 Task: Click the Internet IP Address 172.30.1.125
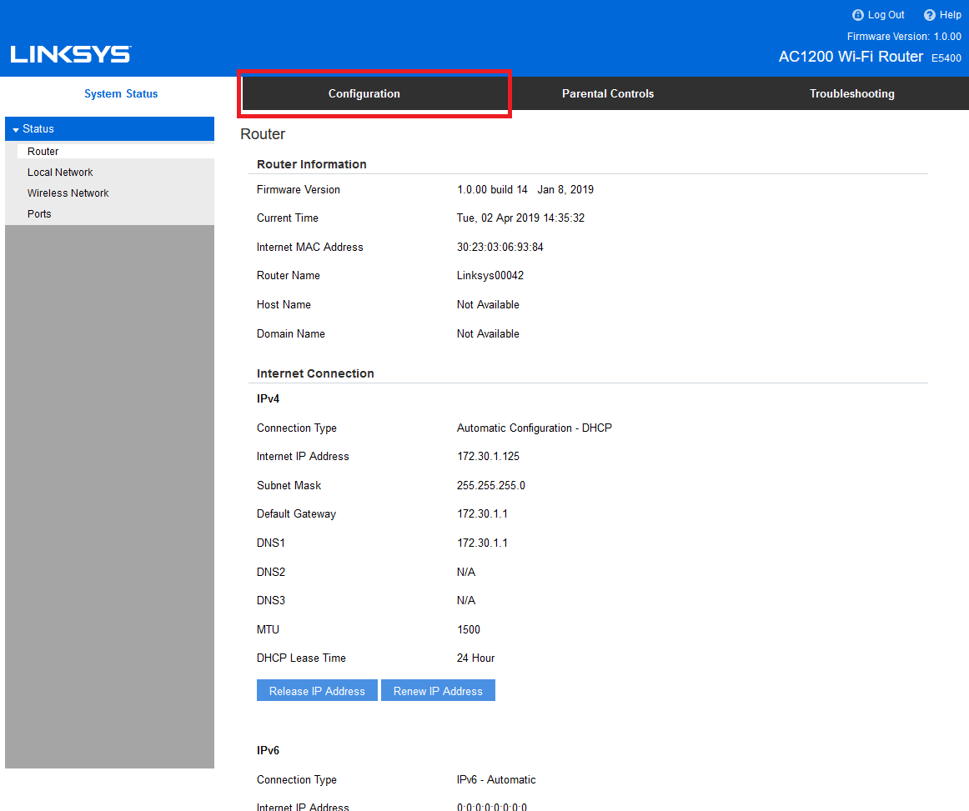pyautogui.click(x=486, y=457)
